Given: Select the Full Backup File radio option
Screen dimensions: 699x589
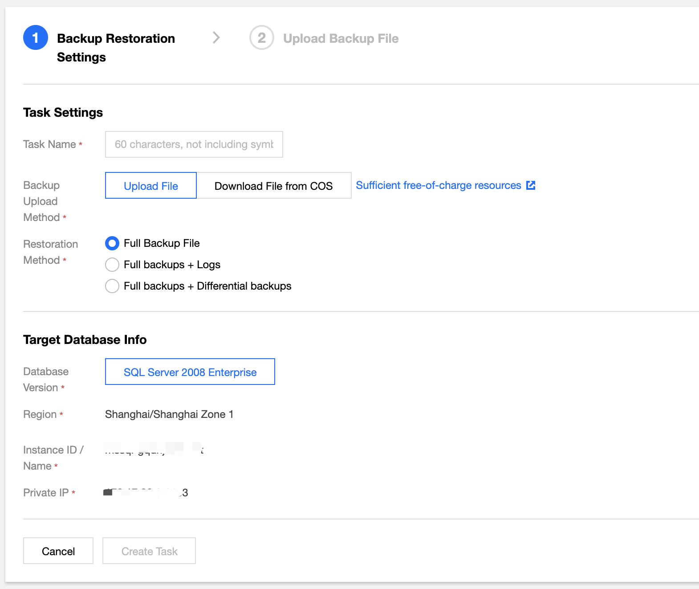Looking at the screenshot, I should 112,243.
